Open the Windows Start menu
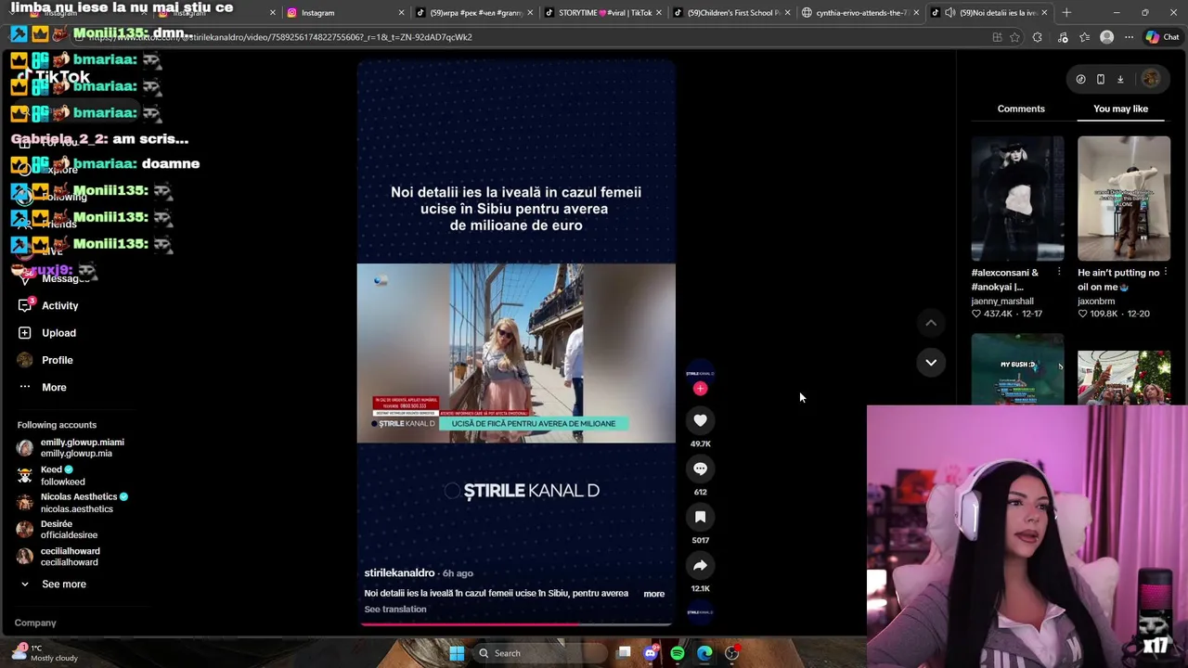Viewport: 1188px width, 668px height. [457, 653]
